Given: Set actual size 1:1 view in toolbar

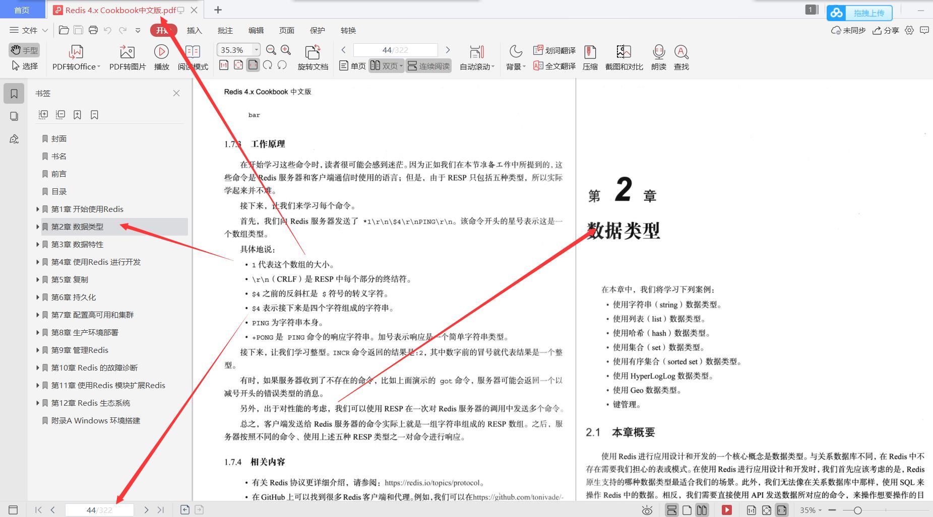Looking at the screenshot, I should coord(224,65).
